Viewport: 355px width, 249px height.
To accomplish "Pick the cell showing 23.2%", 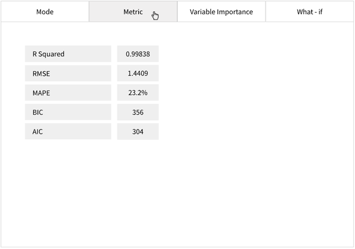I will (138, 93).
